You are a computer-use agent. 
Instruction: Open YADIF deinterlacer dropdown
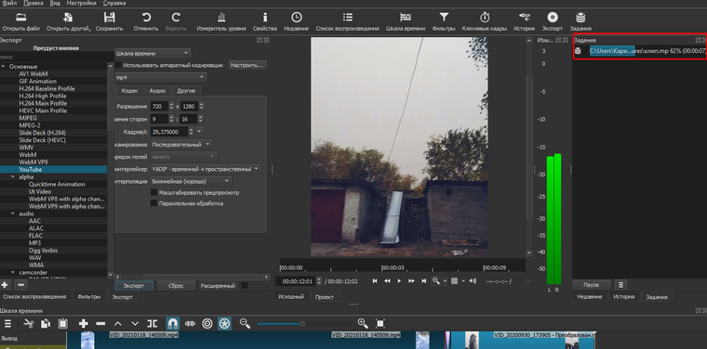pos(207,169)
